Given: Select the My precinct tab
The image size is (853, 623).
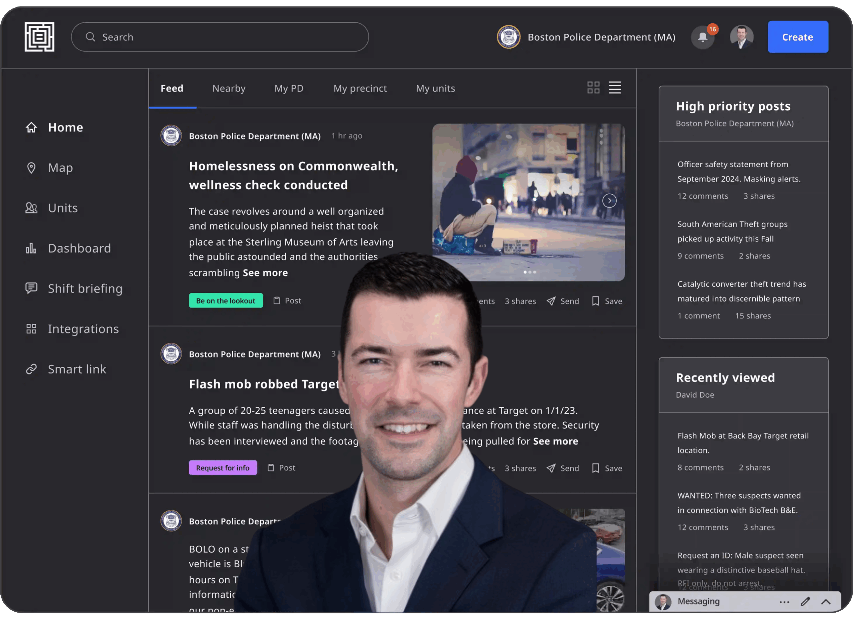Looking at the screenshot, I should [360, 89].
